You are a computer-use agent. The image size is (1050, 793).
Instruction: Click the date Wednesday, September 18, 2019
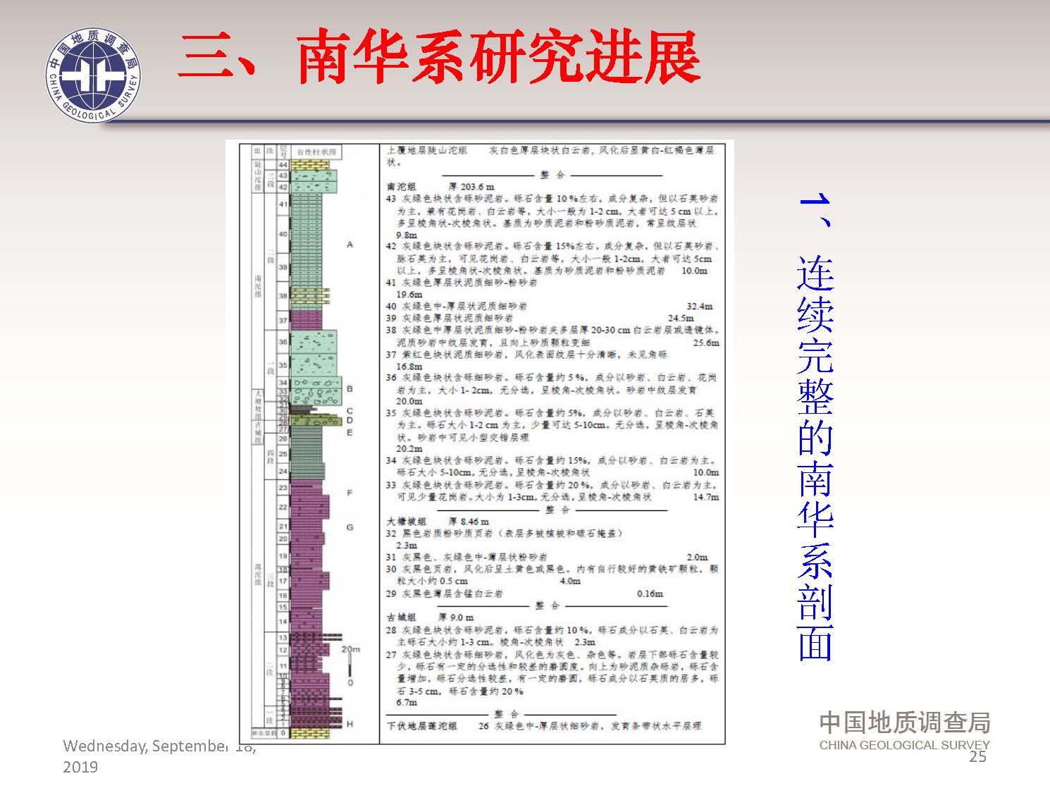[x=159, y=756]
